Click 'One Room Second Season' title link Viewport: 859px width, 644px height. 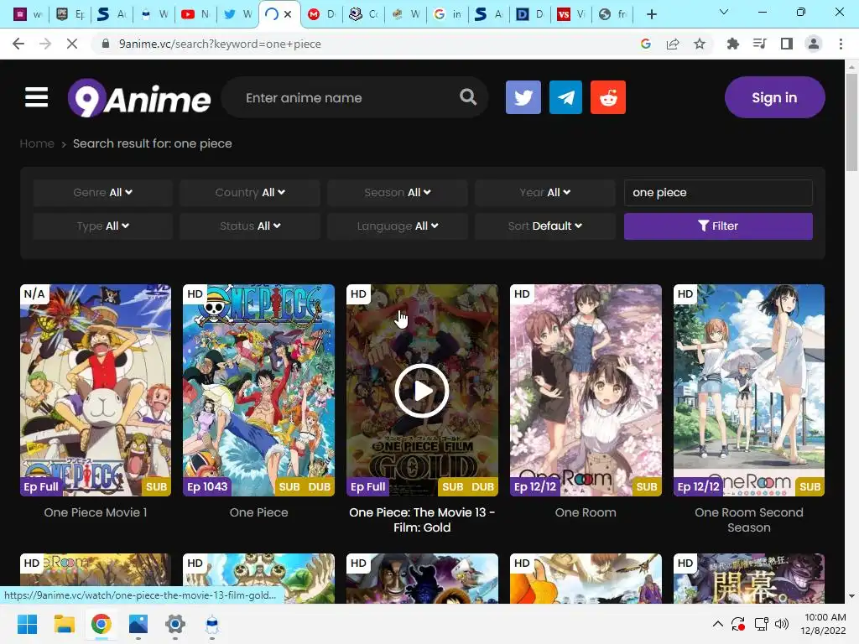click(x=749, y=520)
